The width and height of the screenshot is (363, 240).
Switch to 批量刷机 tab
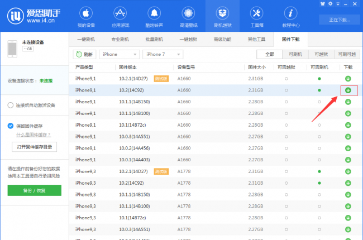tap(154, 39)
